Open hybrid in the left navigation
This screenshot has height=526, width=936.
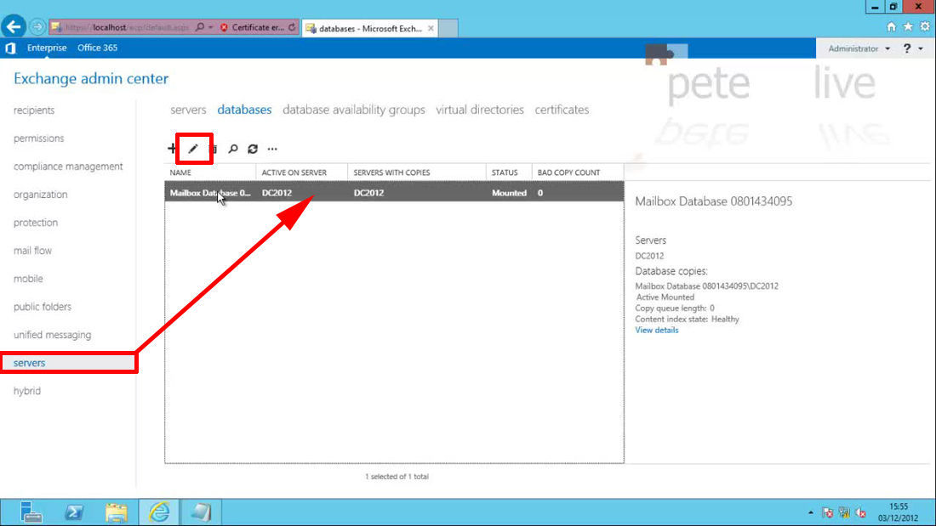27,391
